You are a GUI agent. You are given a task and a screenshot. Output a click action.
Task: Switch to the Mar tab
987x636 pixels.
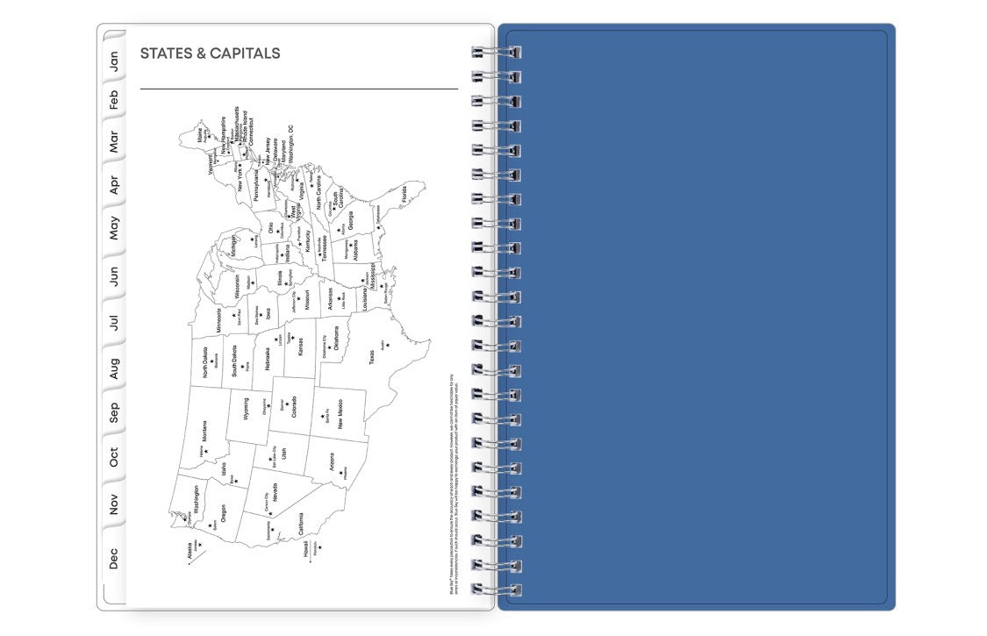pos(114,141)
